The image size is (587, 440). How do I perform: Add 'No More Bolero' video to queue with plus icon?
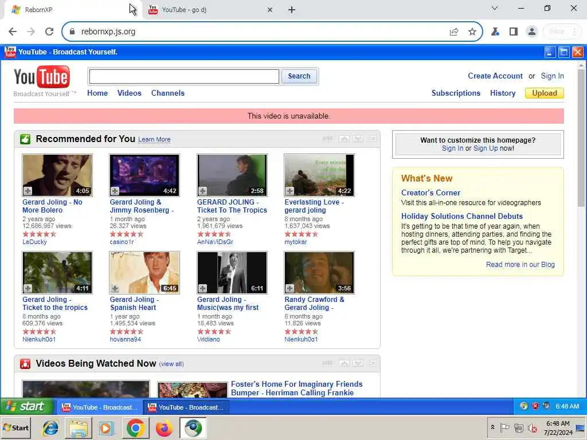point(28,191)
